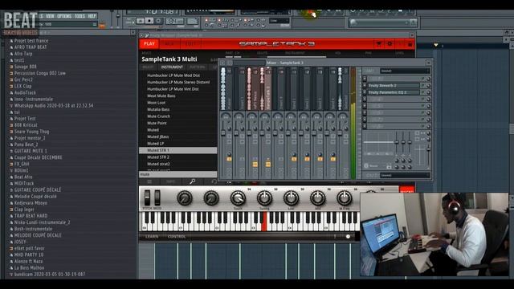
Task: Switch to SampleTank EDIT tab
Action: click(x=190, y=44)
